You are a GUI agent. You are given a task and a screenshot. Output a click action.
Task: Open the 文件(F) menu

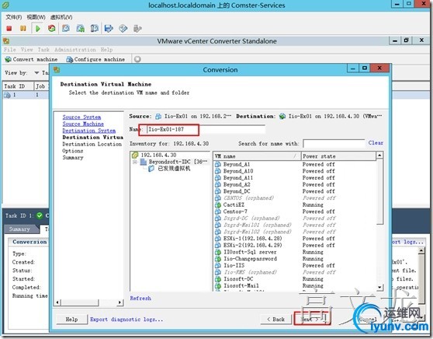tap(14, 17)
